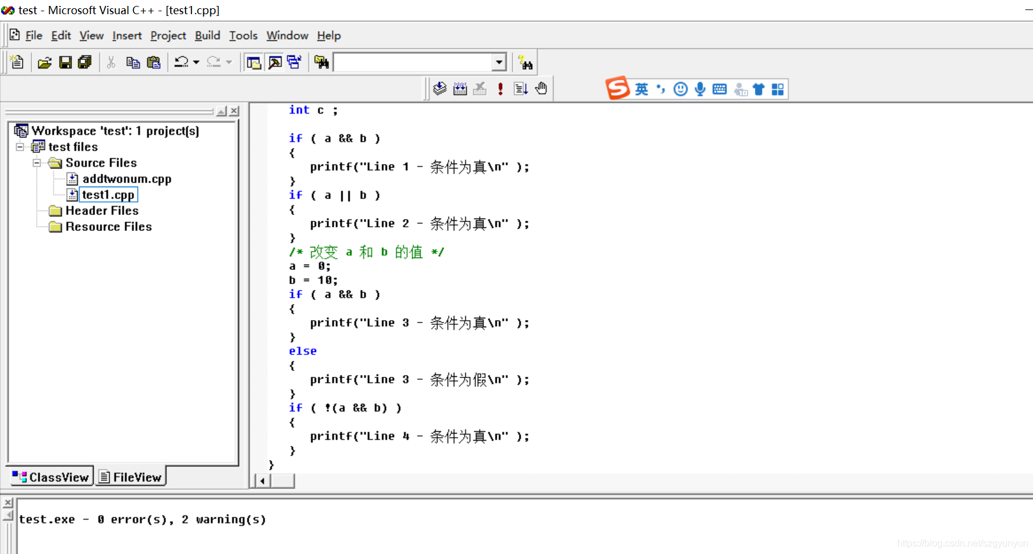The image size is (1033, 554).
Task: Select the Source Files folder
Action: click(101, 162)
